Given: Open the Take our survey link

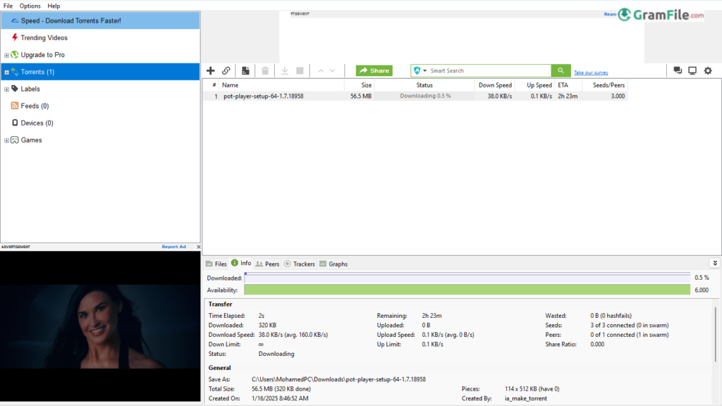Looking at the screenshot, I should point(591,73).
